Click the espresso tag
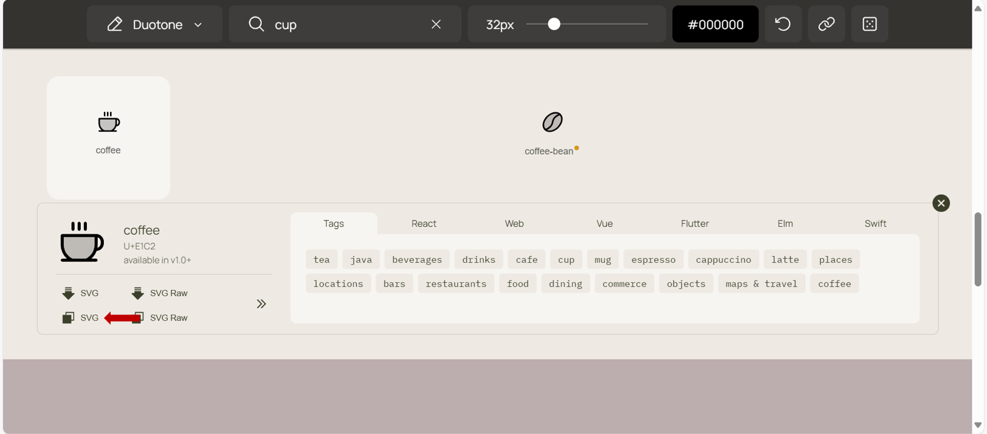 [653, 260]
